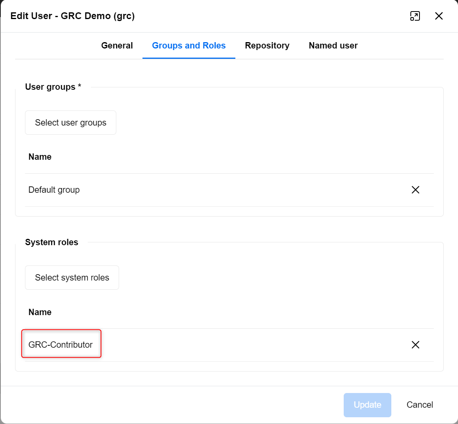Select the Groups and Roles tab
The width and height of the screenshot is (458, 424).
189,46
